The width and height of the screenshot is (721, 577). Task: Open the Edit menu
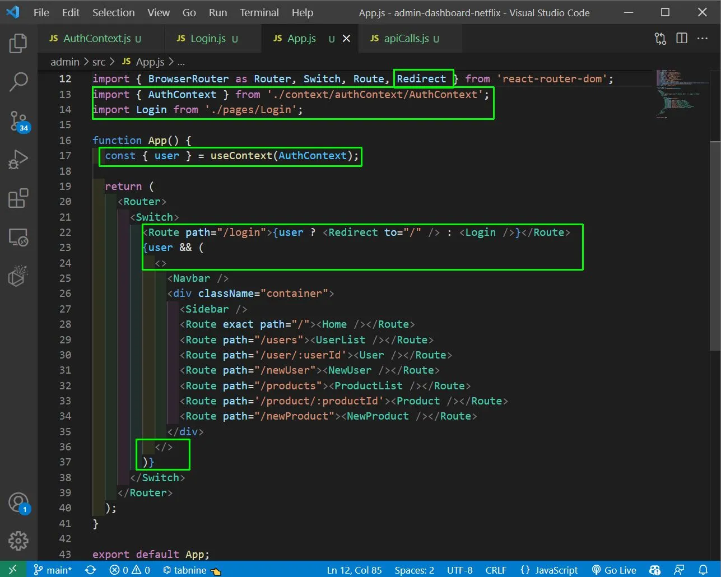coord(71,12)
